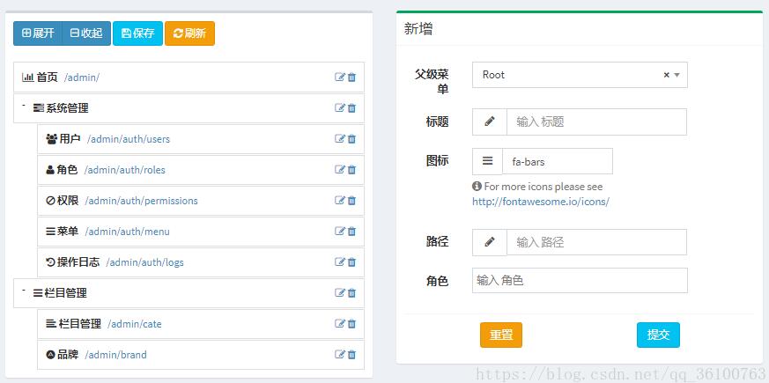769x383 pixels.
Task: Collapse the 栏目管理 parent node
Action: [x=24, y=290]
